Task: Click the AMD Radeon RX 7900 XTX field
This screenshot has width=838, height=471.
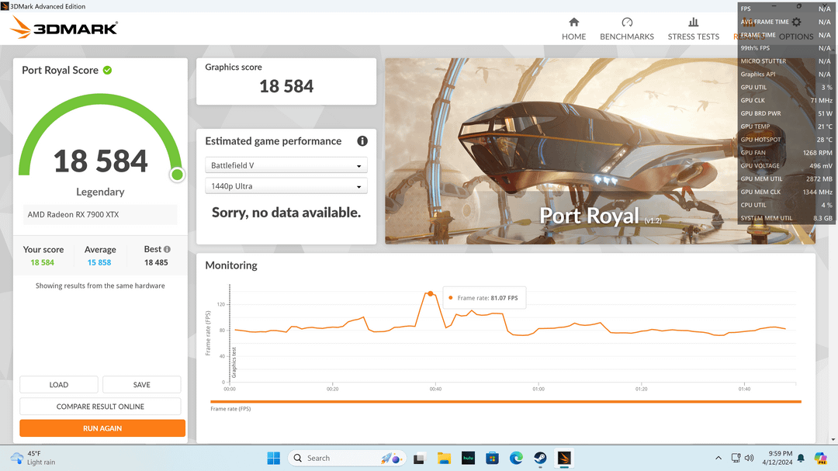Action: [x=100, y=214]
